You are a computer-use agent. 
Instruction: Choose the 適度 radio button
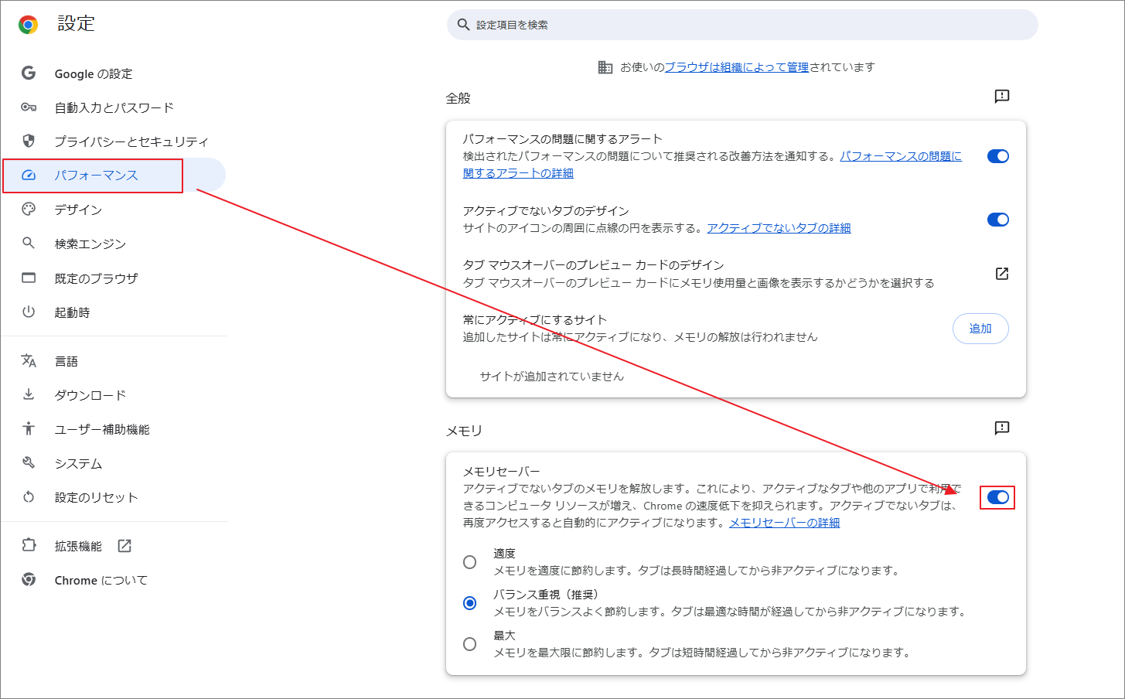[469, 562]
